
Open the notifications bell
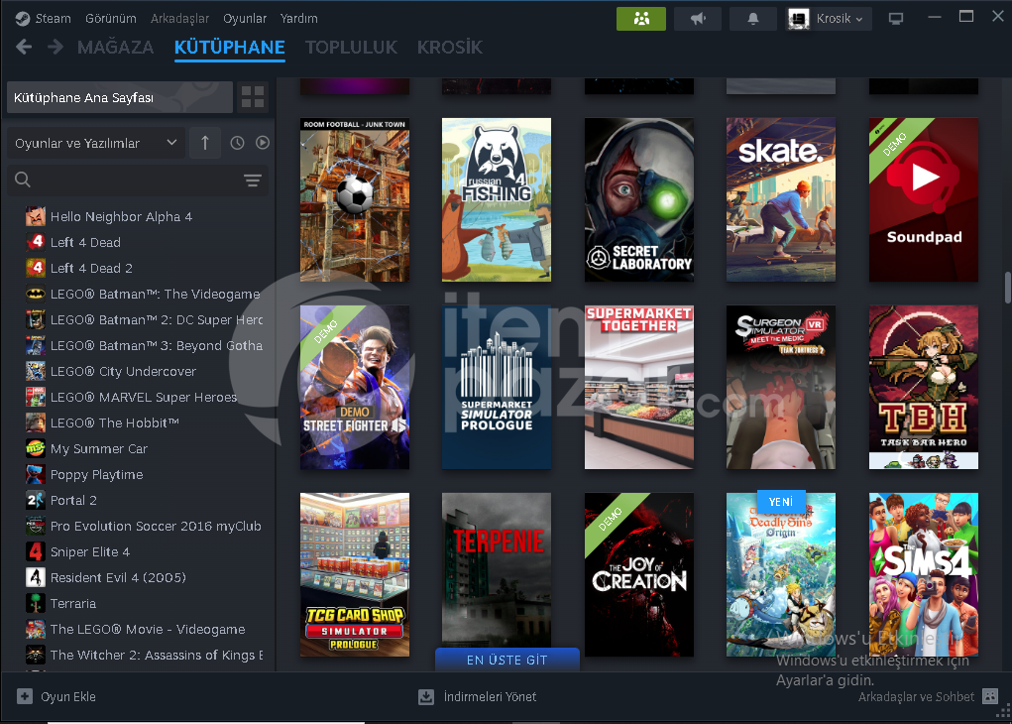(753, 19)
